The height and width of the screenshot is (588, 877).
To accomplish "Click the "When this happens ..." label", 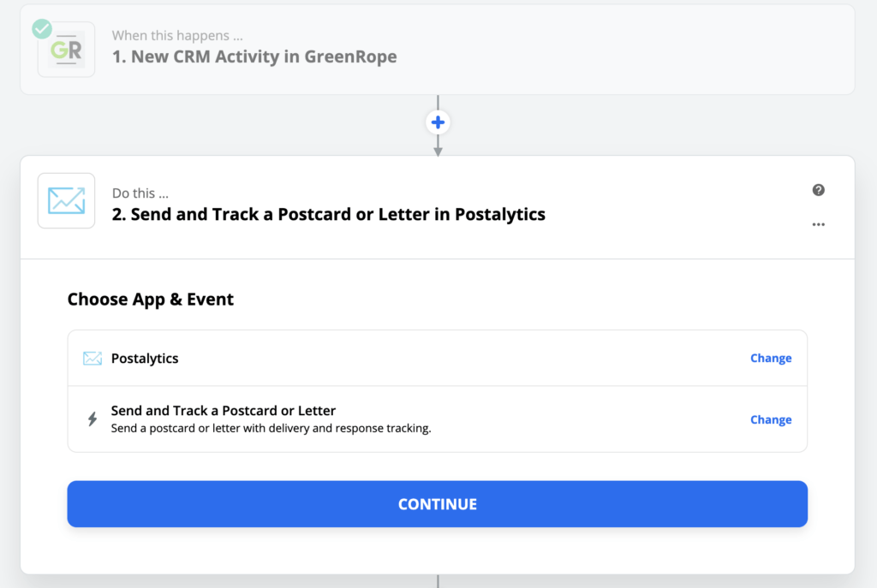I will click(x=177, y=36).
